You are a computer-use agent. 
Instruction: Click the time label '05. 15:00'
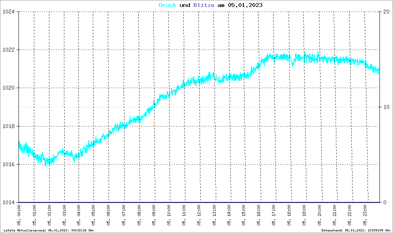click(x=244, y=215)
